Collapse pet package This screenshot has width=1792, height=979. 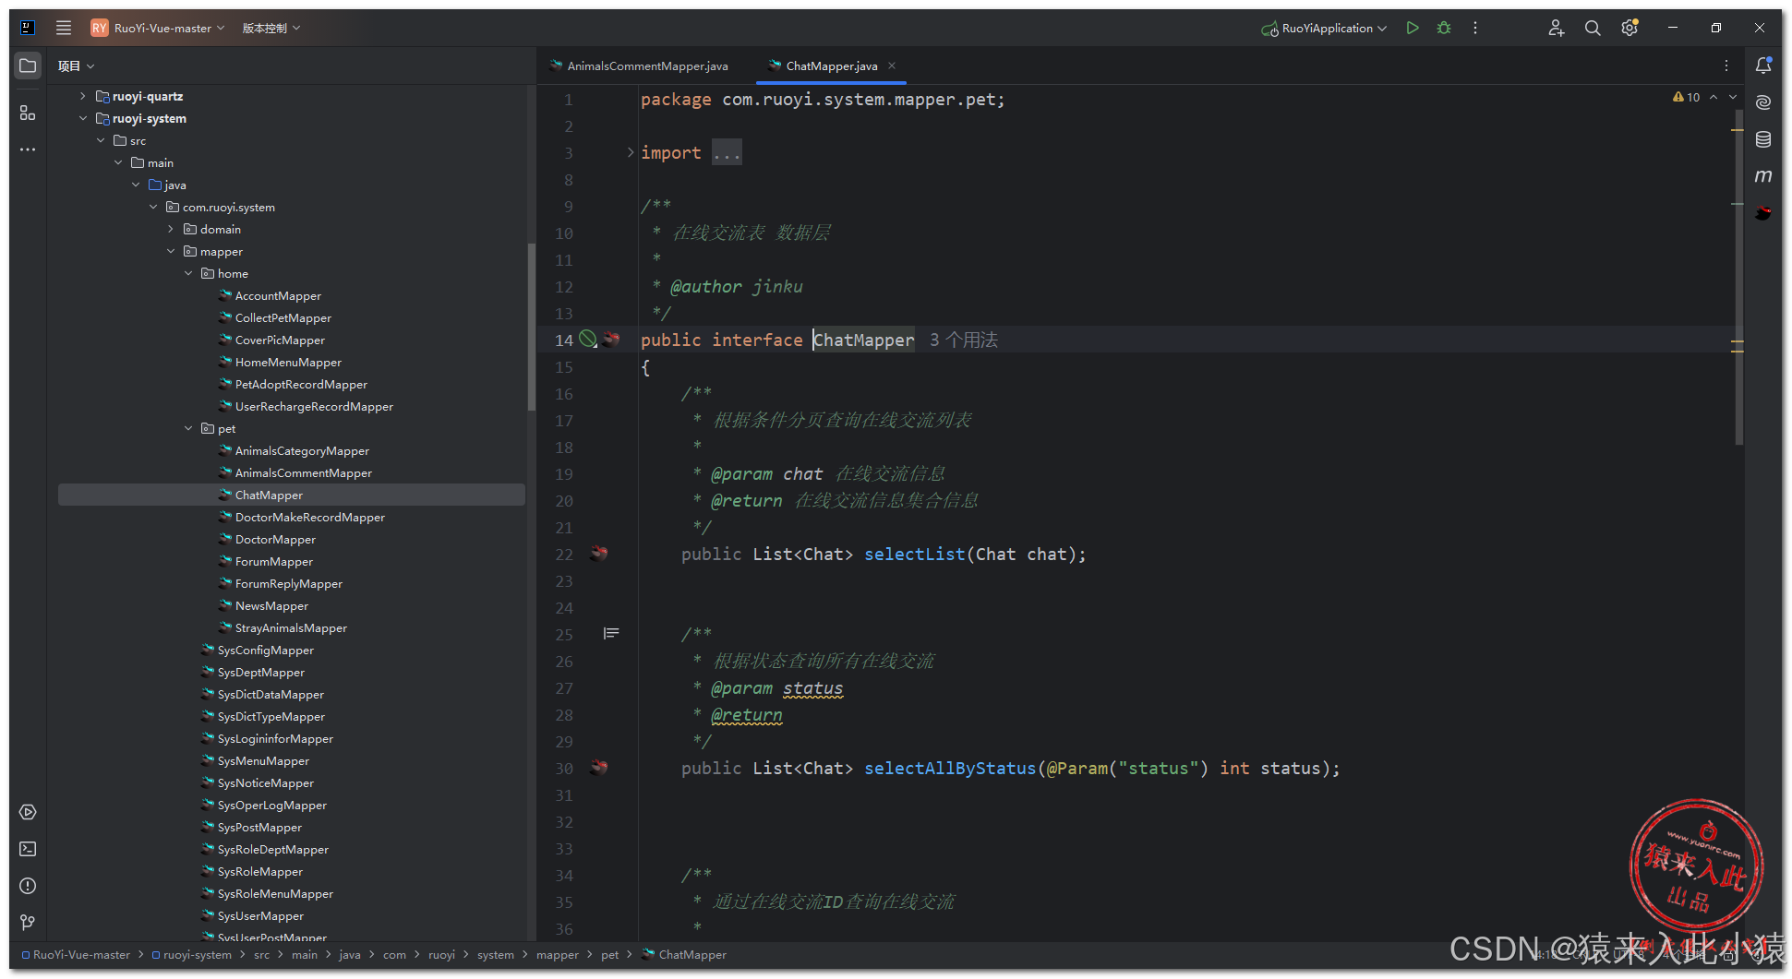pos(188,428)
